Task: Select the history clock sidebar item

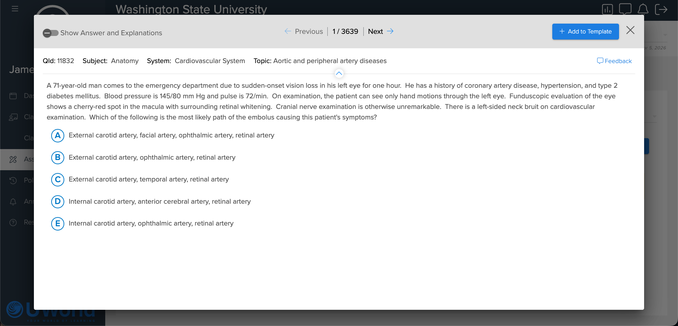Action: 13,180
